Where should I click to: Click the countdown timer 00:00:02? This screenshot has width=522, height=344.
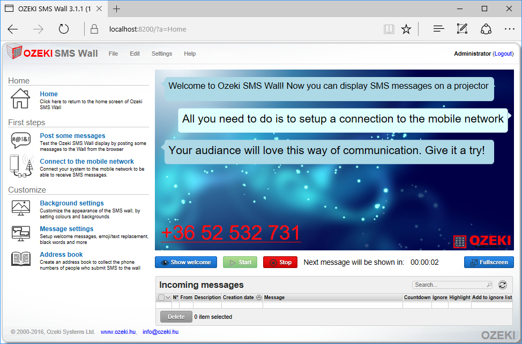424,262
